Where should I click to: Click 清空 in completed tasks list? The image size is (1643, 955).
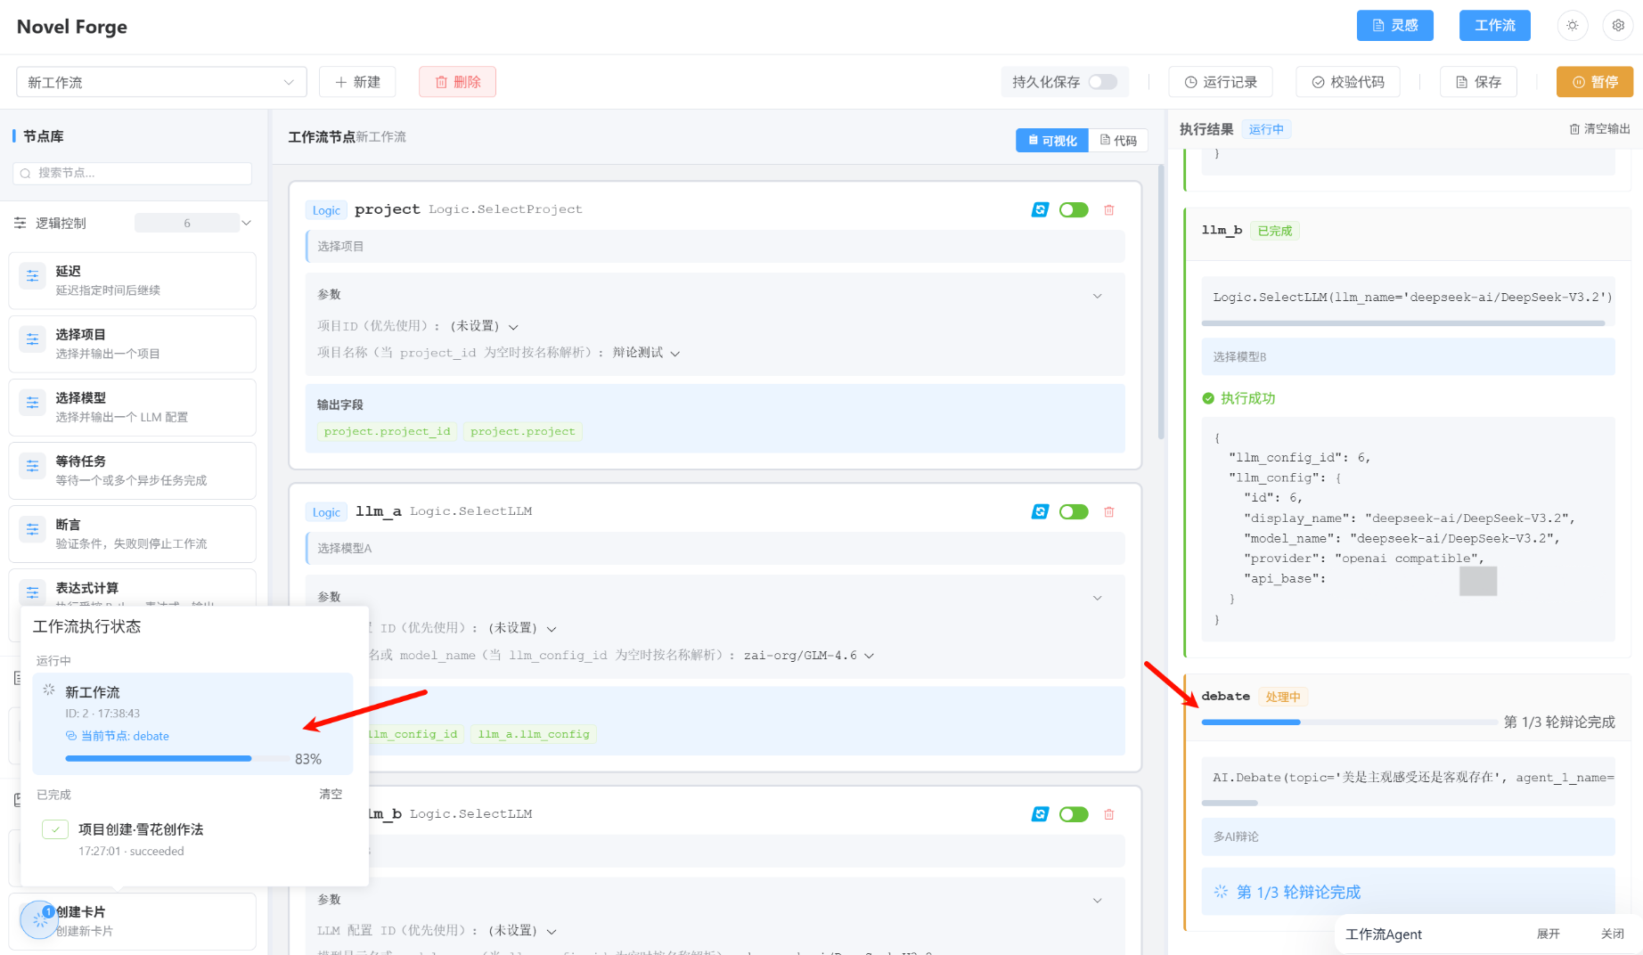pyautogui.click(x=331, y=794)
